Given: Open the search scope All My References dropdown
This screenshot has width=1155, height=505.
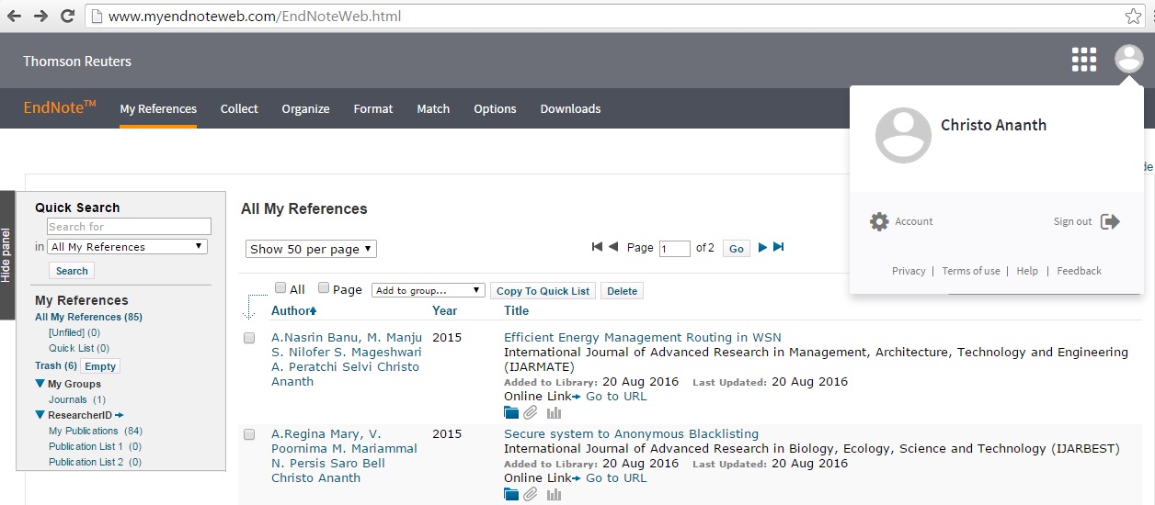Looking at the screenshot, I should [128, 247].
